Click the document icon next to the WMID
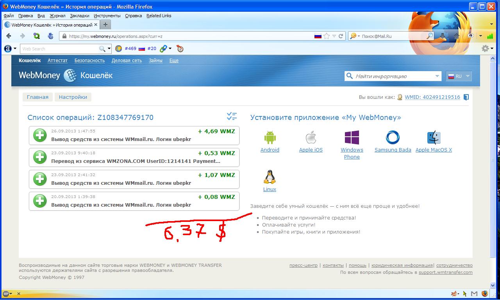Image resolution: width=500 pixels, height=300 pixels. point(466,97)
